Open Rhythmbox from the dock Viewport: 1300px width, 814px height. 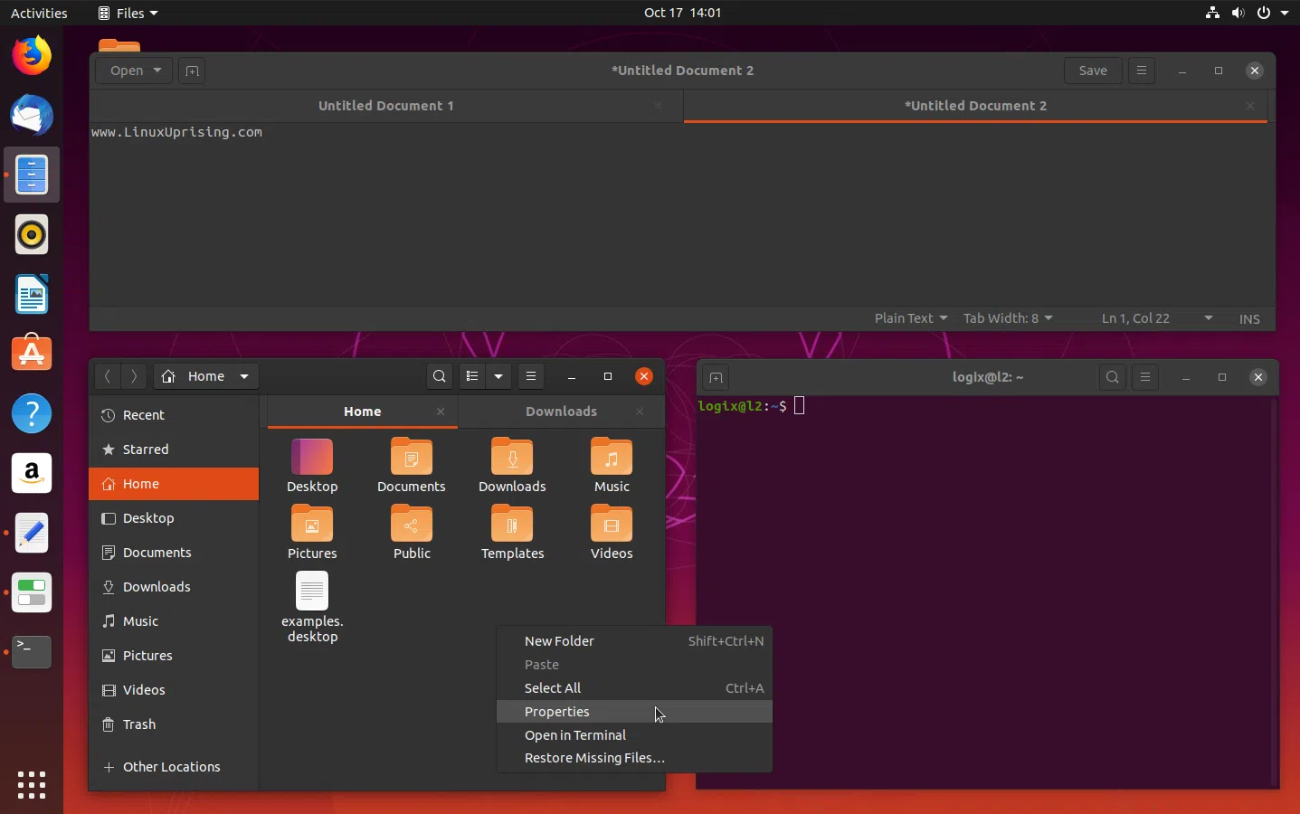click(32, 235)
